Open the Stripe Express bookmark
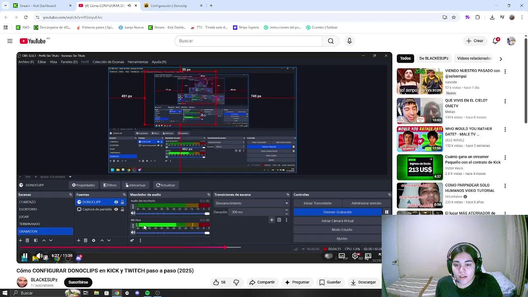Image resolution: width=528 pixels, height=297 pixels. pos(246,28)
